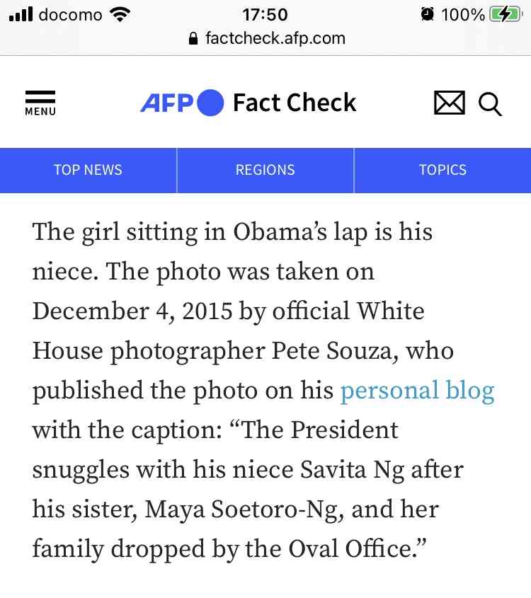Viewport: 531px width, 598px height.
Task: Open the hamburger MENU icon
Action: click(40, 103)
